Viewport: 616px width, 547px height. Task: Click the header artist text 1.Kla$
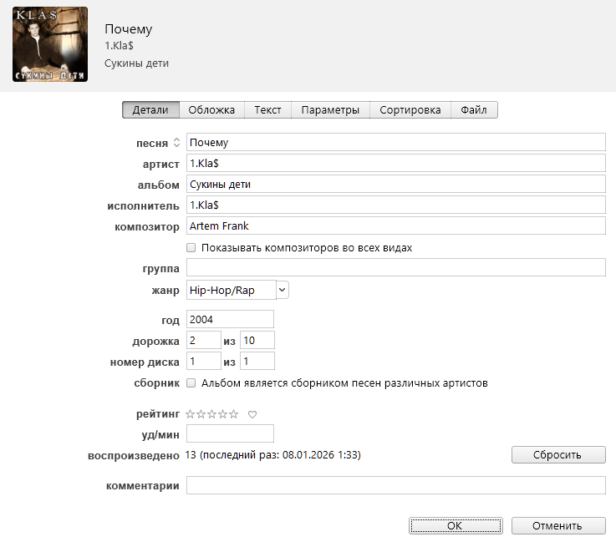click(x=119, y=46)
